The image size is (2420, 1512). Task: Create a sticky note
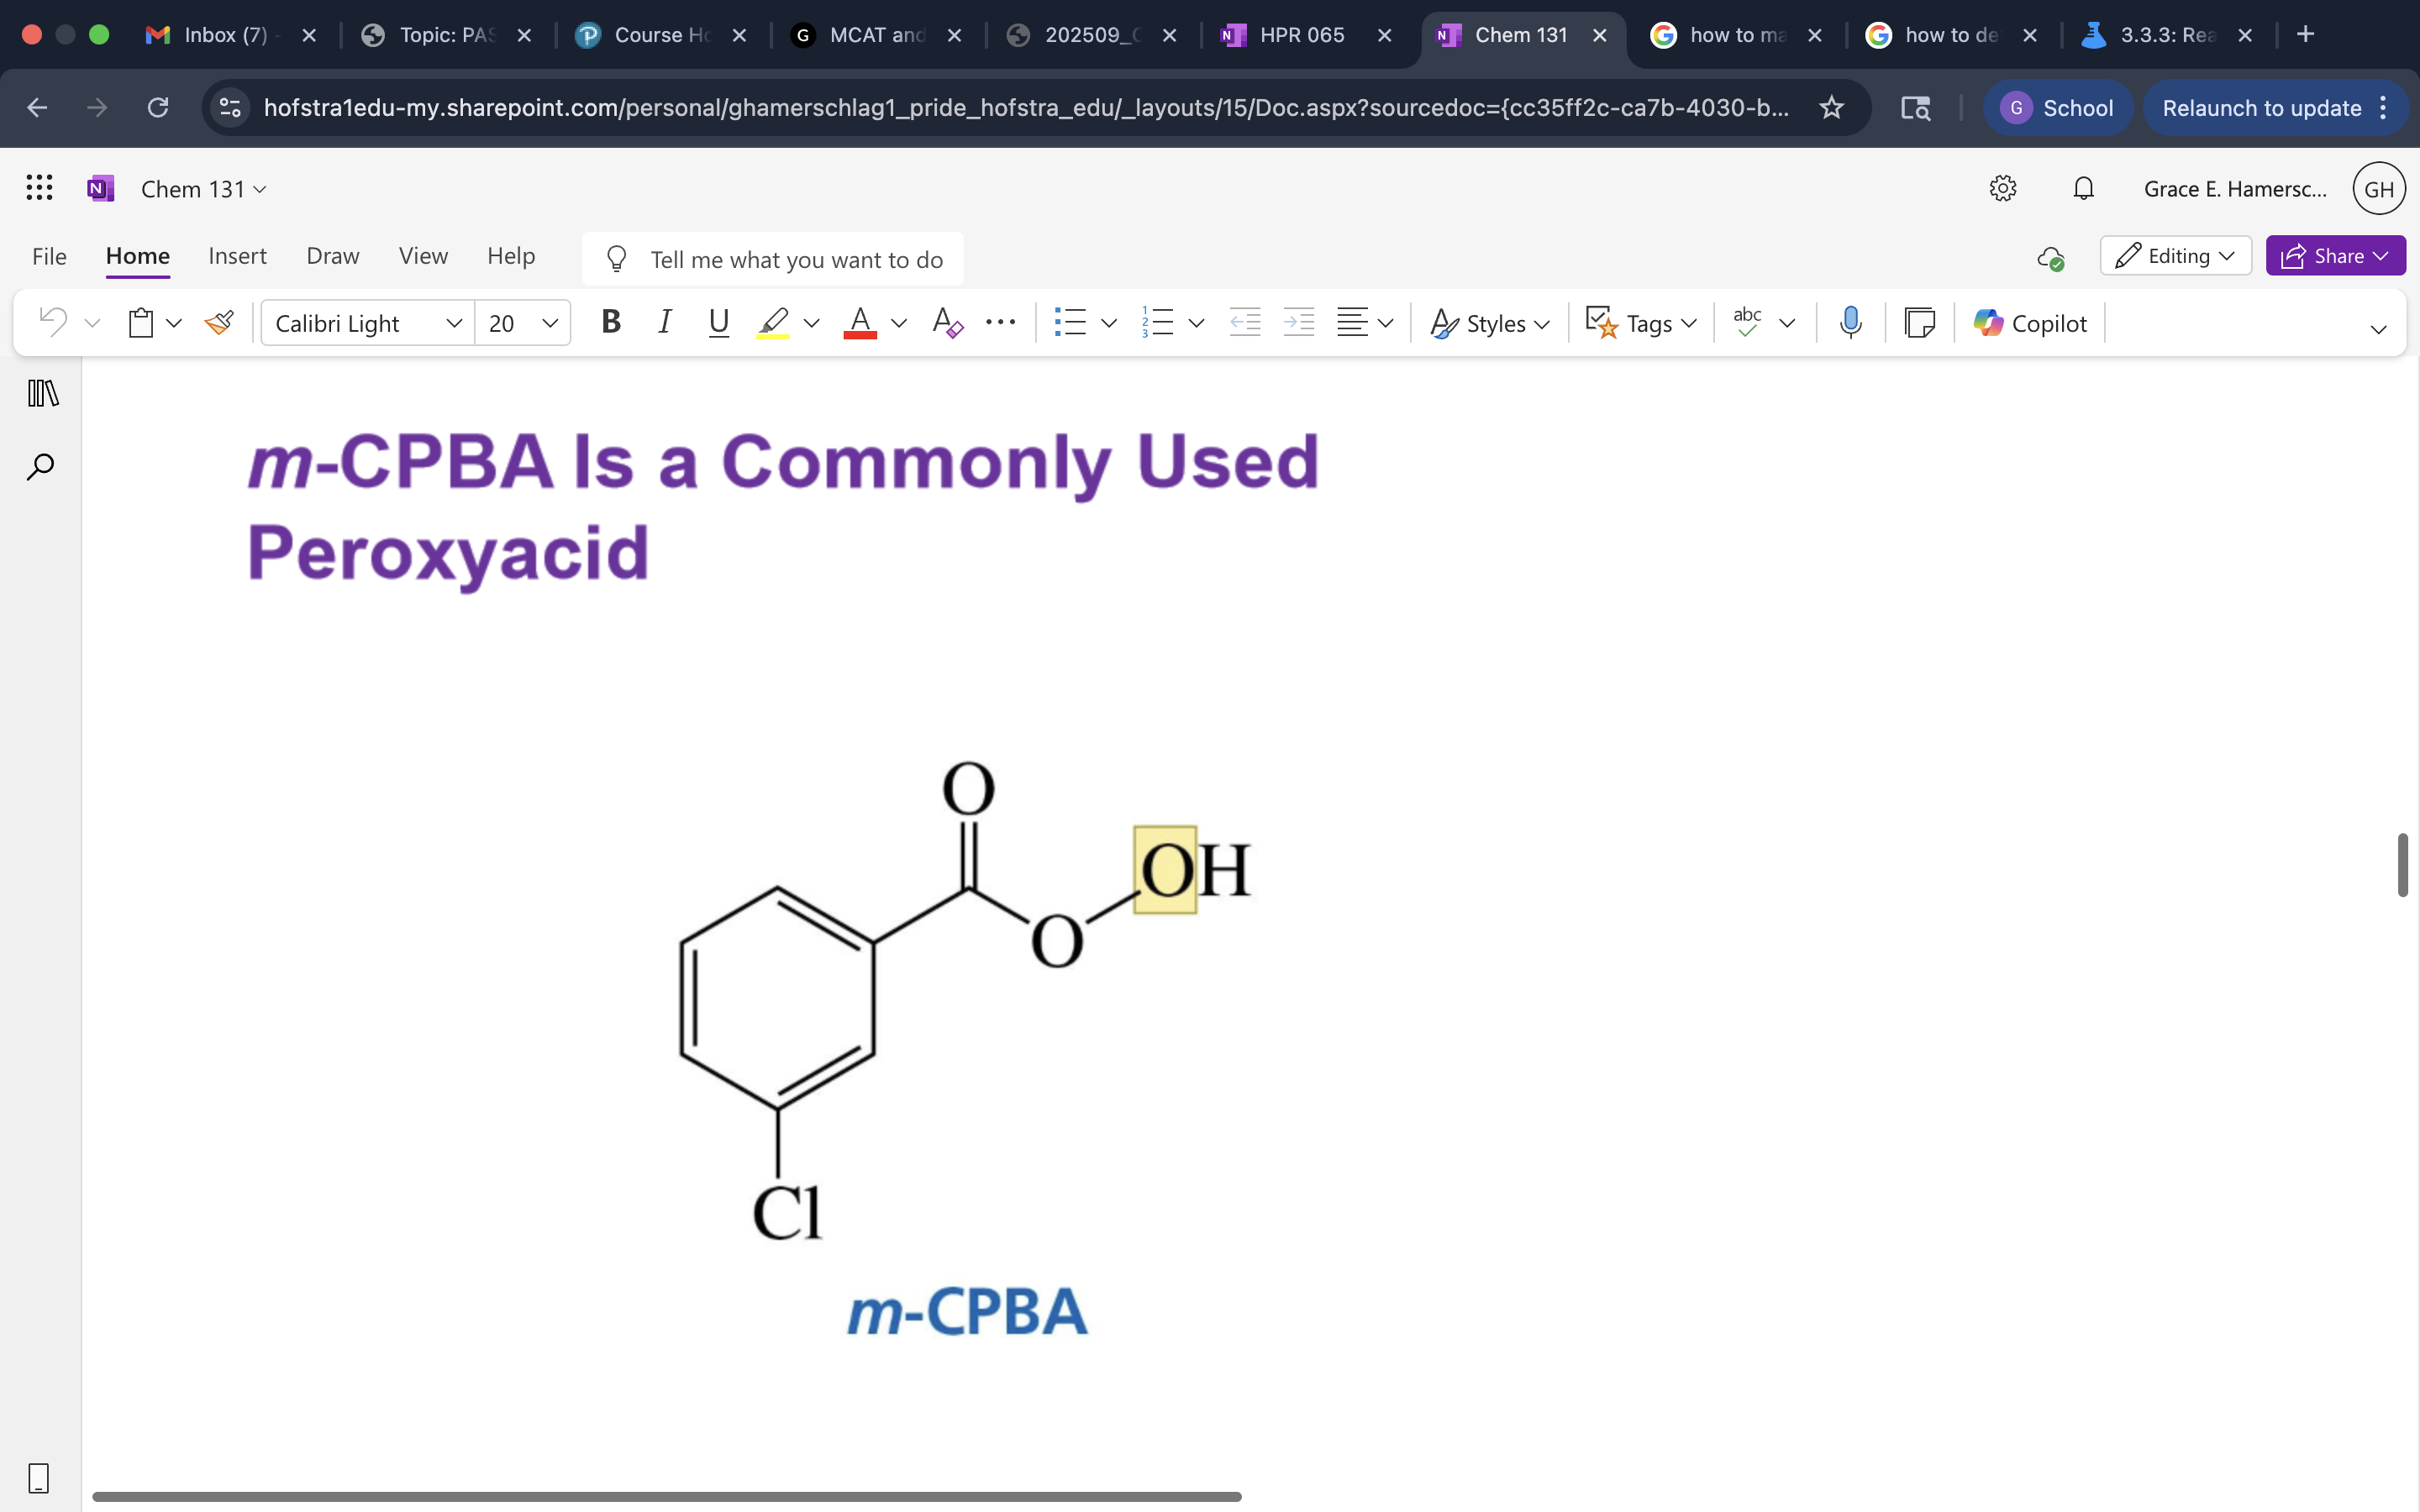(1920, 321)
